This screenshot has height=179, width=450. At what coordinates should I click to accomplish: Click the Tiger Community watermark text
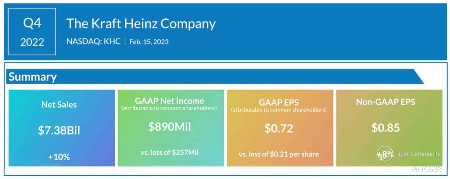coord(418,154)
